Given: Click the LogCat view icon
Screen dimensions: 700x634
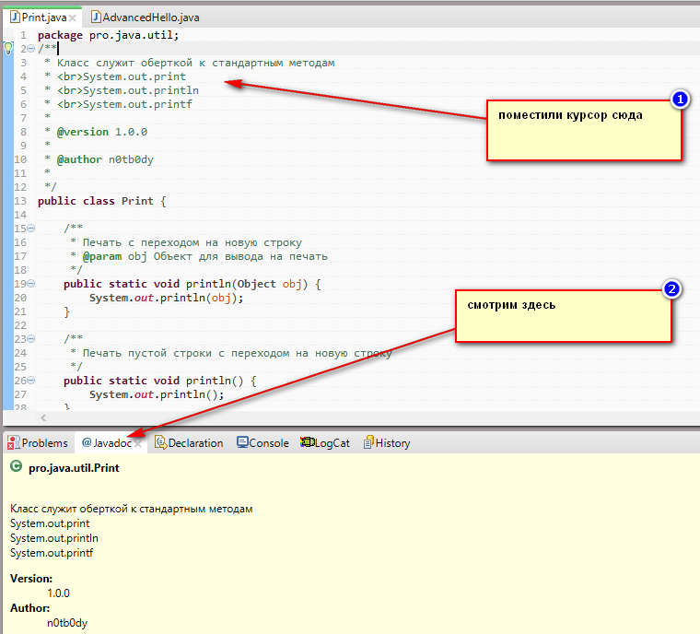Looking at the screenshot, I should click(x=308, y=443).
